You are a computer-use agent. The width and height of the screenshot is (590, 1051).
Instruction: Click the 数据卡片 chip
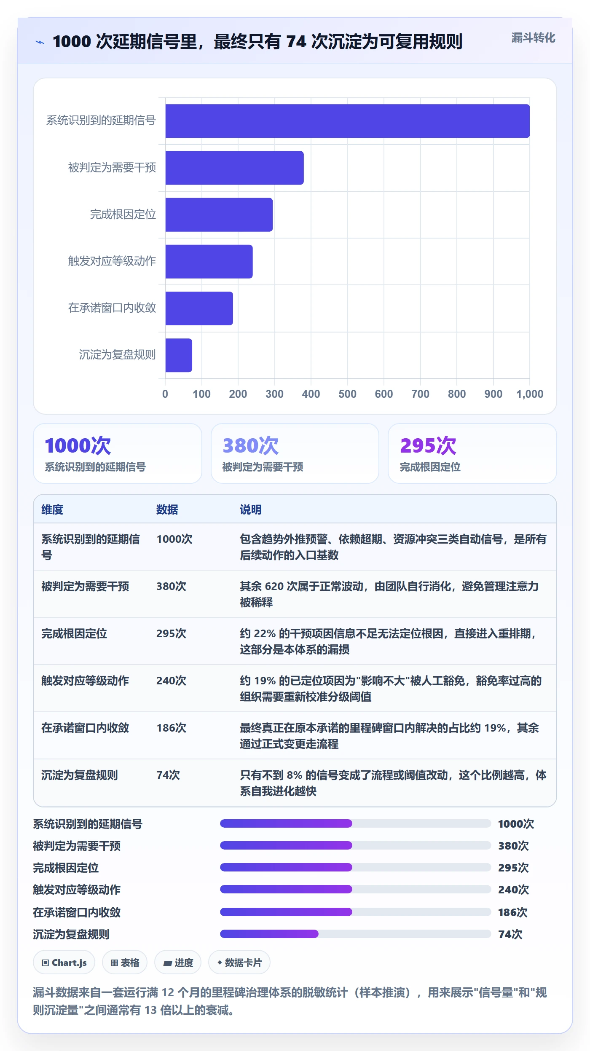pos(239,963)
